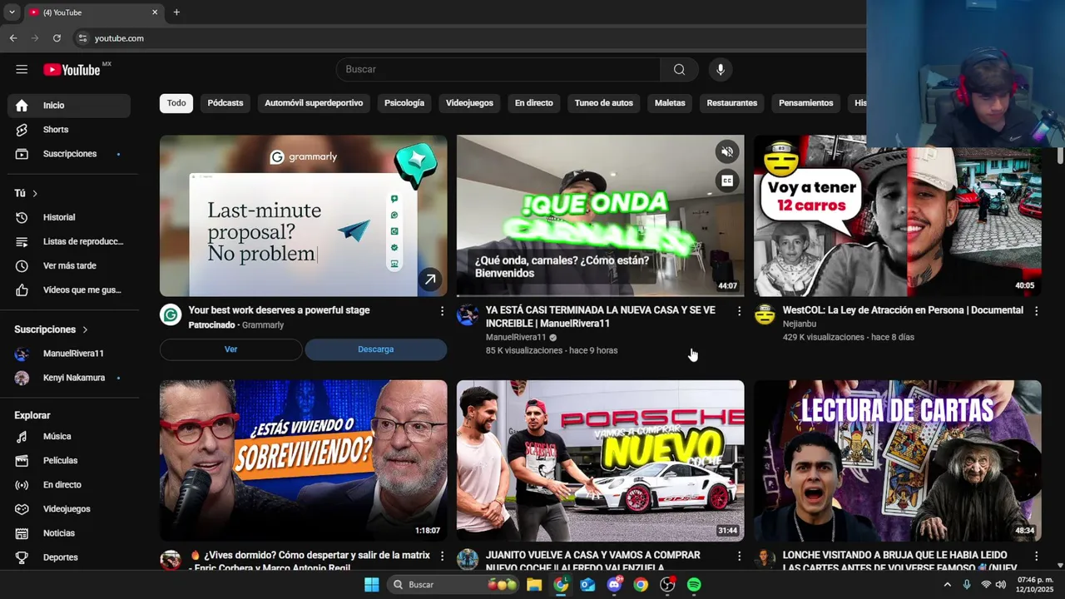Open options for Lonche bruja video
The width and height of the screenshot is (1065, 599).
pyautogui.click(x=1036, y=556)
